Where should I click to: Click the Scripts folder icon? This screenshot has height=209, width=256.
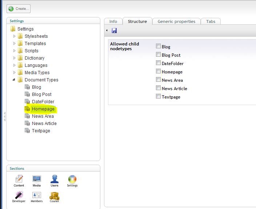click(20, 51)
